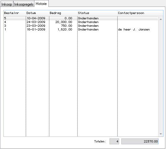The image size is (166, 149).
Task: Click Onderhanden status of order 23-03-2009
Action: tap(88, 26)
